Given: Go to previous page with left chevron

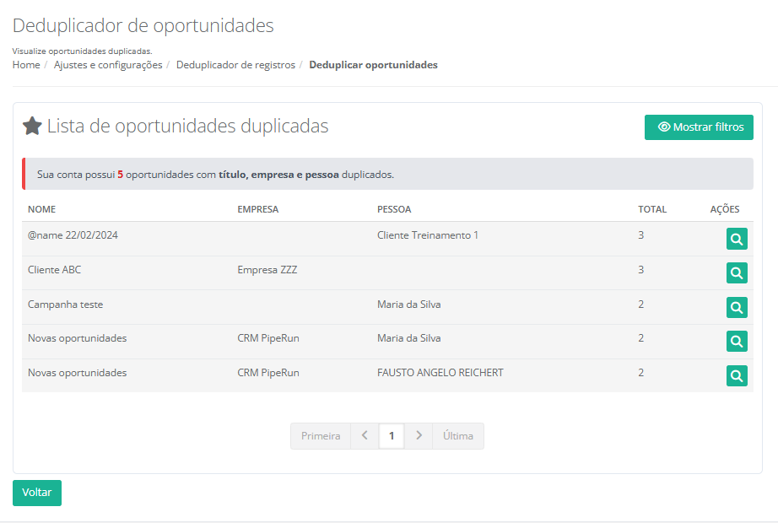Looking at the screenshot, I should click(365, 436).
